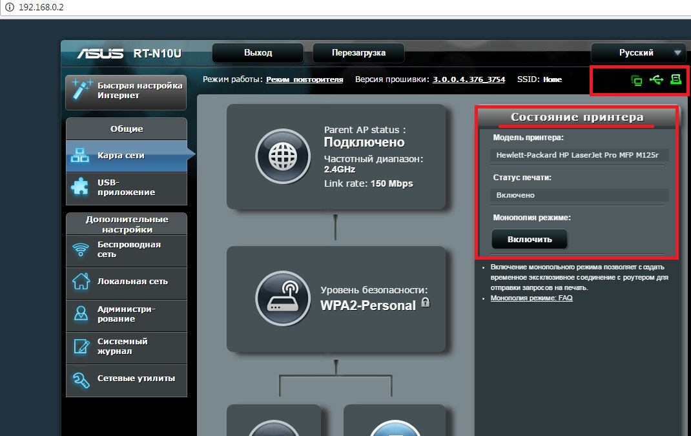
Task: Select the wireless router icon
Action: point(283,298)
